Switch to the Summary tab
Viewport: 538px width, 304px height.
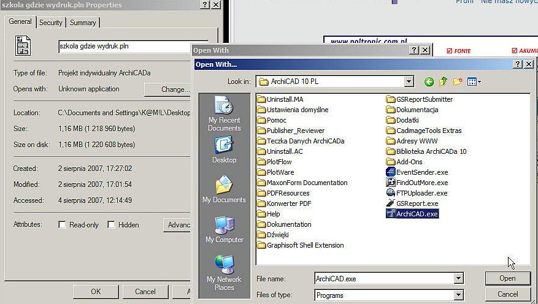83,23
